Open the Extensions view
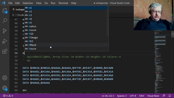The height and width of the screenshot is (98, 174). tap(5, 51)
